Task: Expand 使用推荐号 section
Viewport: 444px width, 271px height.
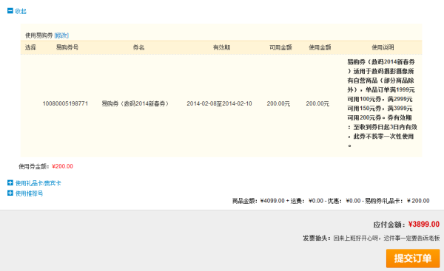Action: click(x=29, y=193)
